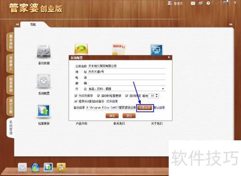Click the blue monitor icon above dialog

(157, 50)
